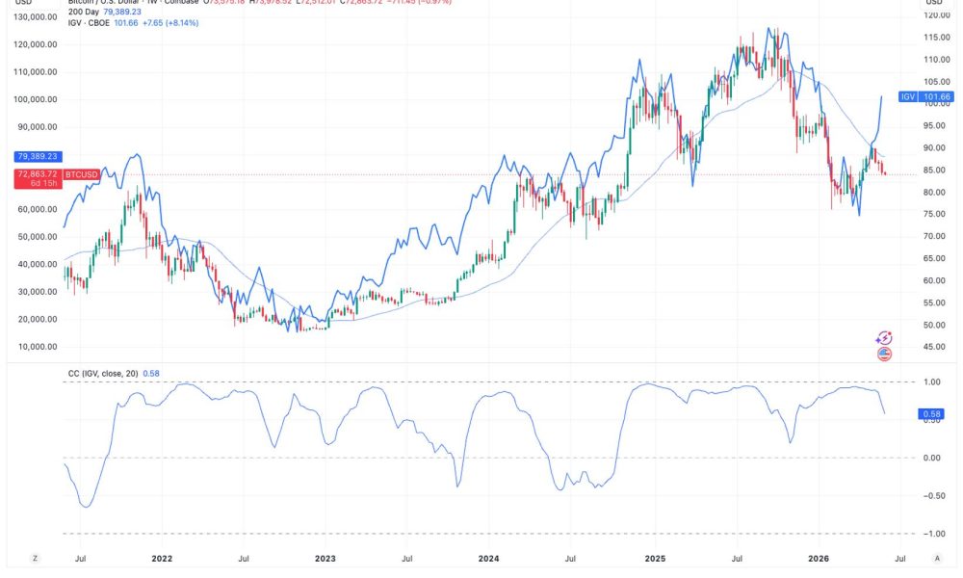
Task: Click the 0.00 level on correlation axis
Action: [932, 458]
